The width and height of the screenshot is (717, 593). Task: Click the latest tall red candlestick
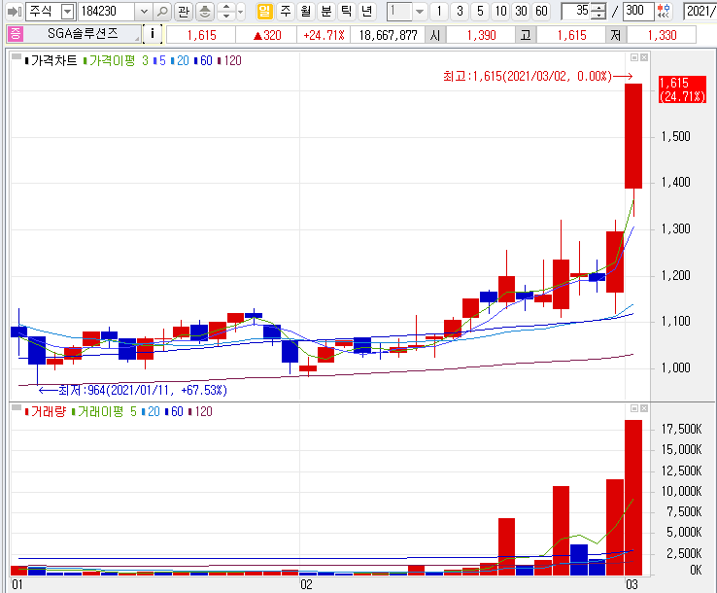(633, 136)
